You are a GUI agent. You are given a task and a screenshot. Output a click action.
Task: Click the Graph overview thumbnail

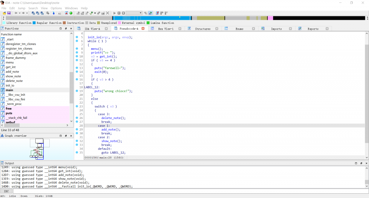tap(37, 149)
